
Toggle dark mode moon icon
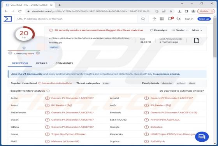tap(179, 19)
